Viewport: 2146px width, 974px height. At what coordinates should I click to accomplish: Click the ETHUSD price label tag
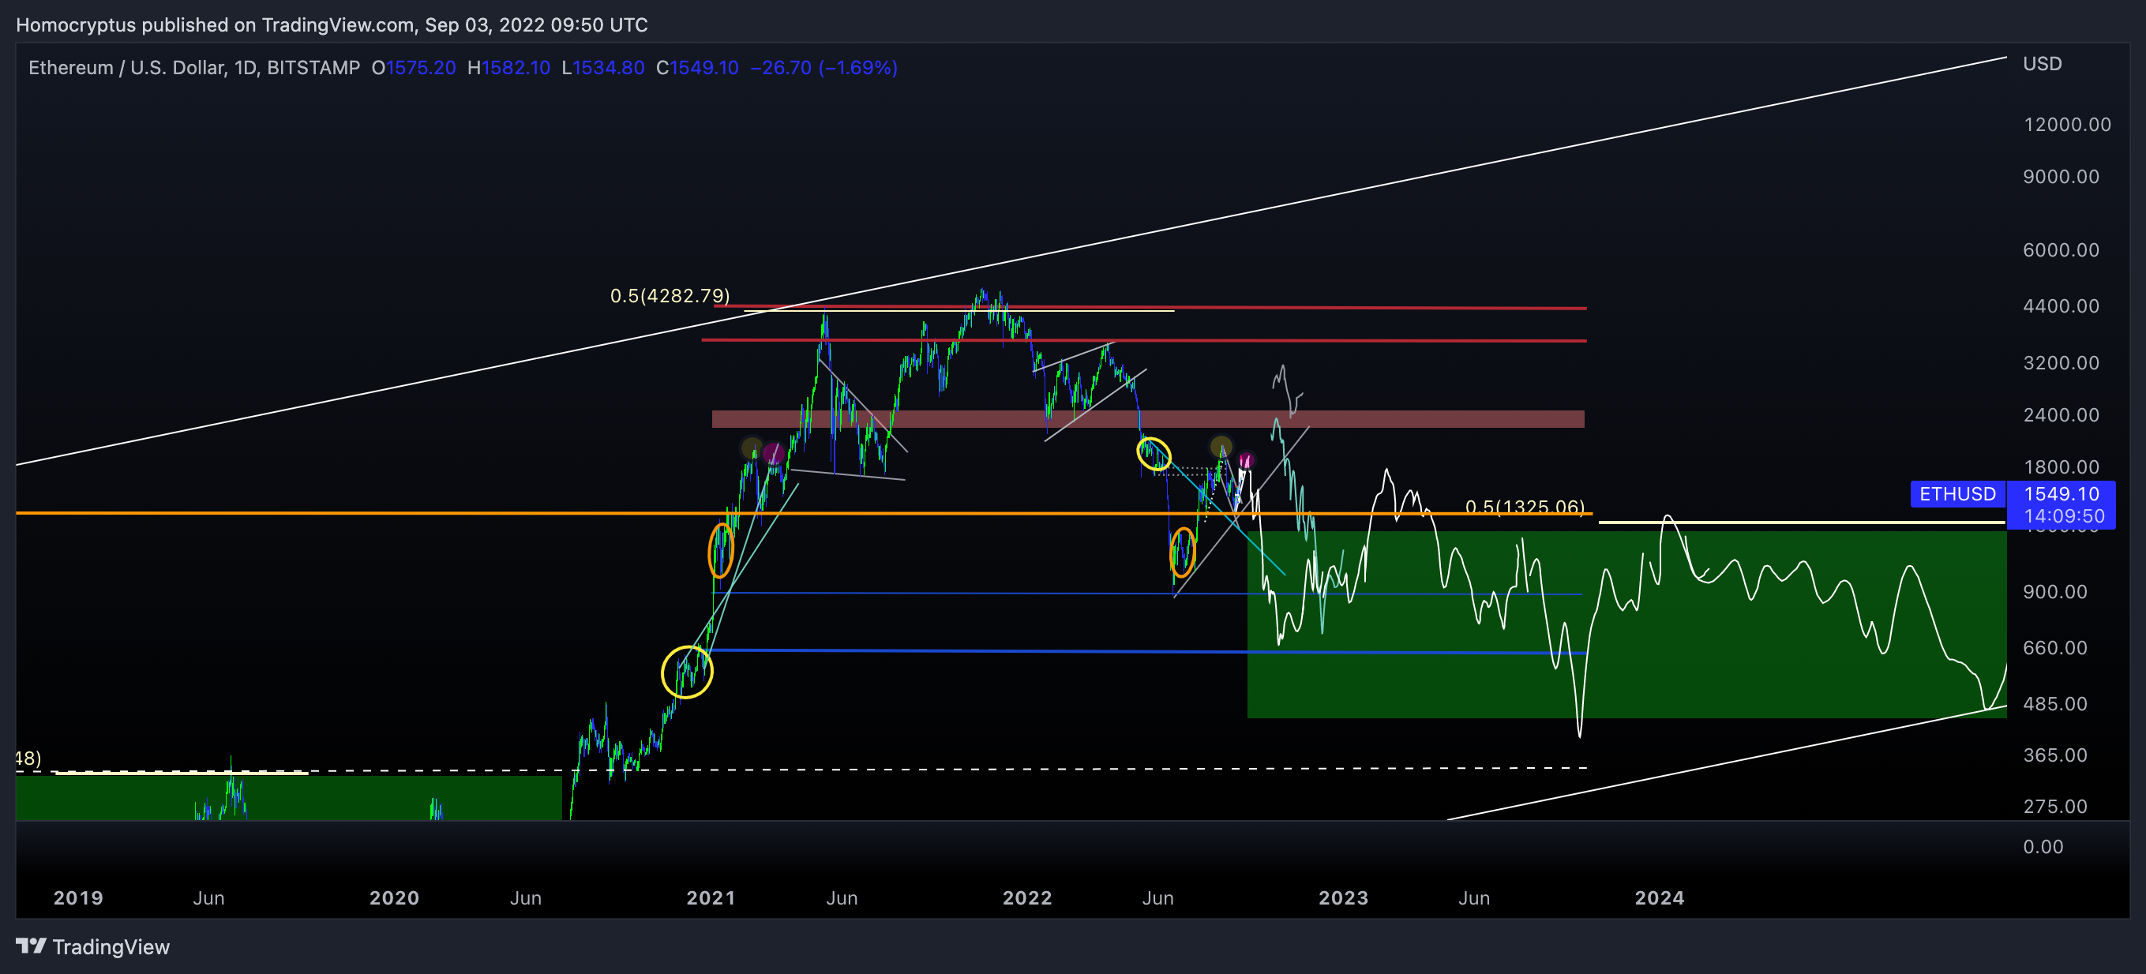(1957, 493)
